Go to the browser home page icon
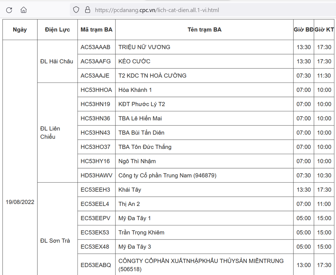336x275 pixels. coord(24,10)
